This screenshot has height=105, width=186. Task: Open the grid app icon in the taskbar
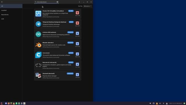(x=24, y=103)
